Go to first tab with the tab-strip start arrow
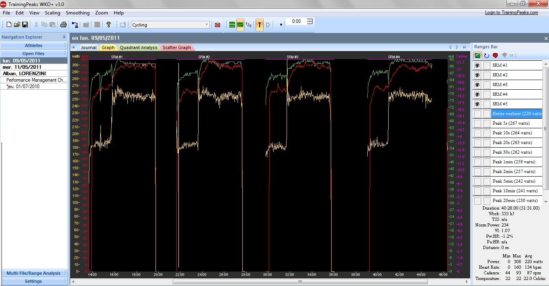 74,47
